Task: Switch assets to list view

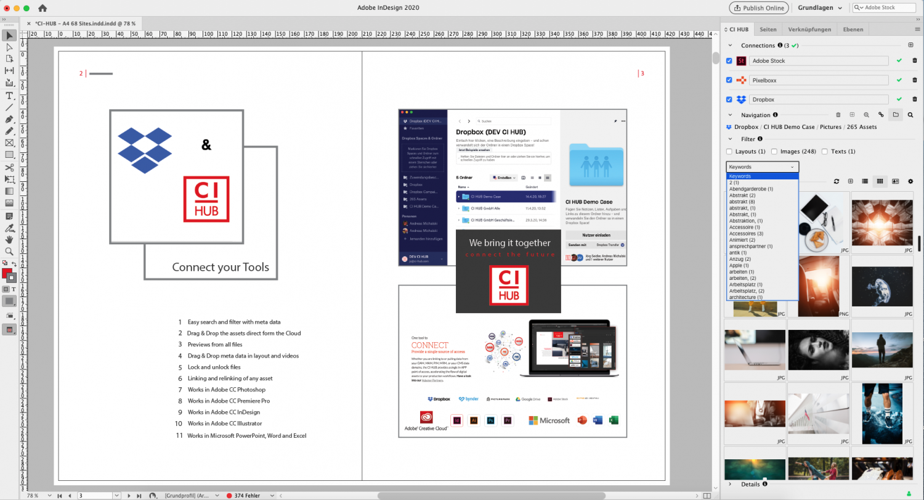Action: [x=865, y=181]
